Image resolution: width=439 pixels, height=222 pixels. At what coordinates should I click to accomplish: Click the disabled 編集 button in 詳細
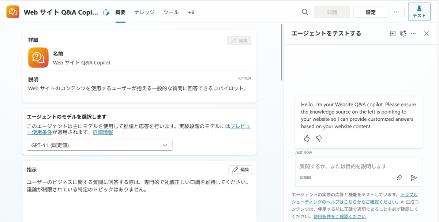click(x=239, y=41)
